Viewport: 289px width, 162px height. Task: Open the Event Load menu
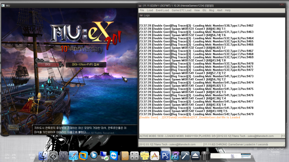[x=162, y=10]
